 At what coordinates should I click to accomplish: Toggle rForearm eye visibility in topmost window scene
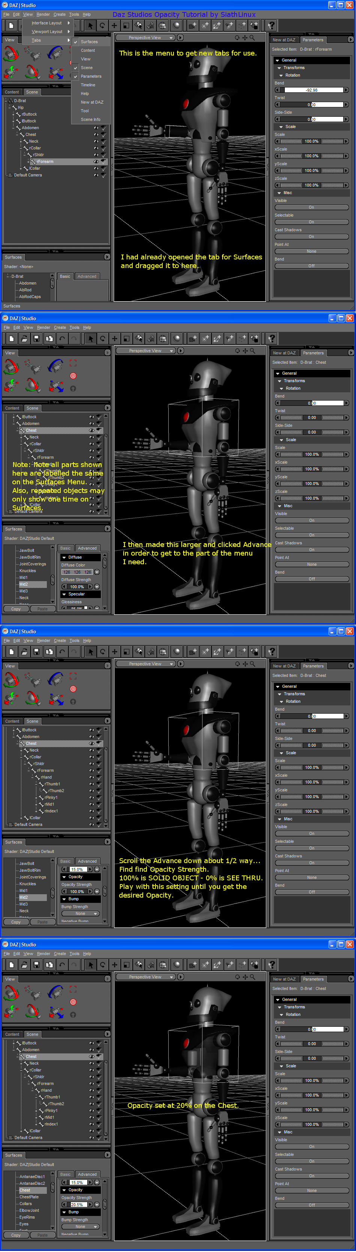pos(96,161)
